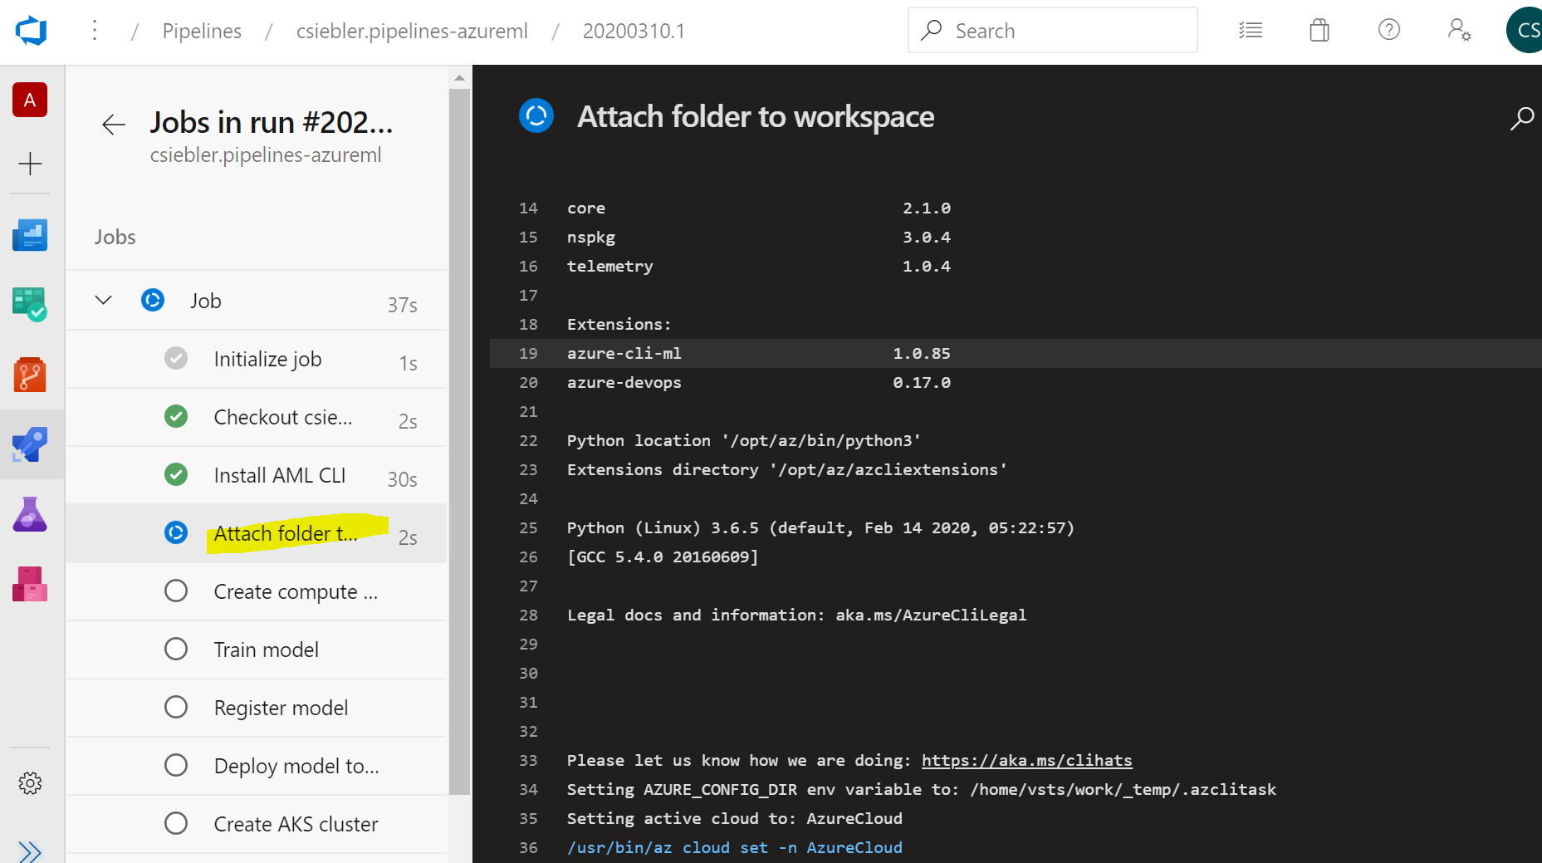Open the work items list icon

point(1250,31)
